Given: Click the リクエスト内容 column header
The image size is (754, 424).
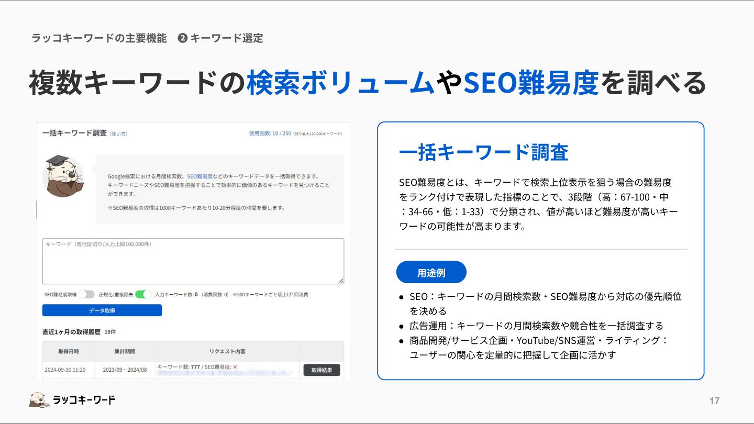Looking at the screenshot, I should pos(227,351).
